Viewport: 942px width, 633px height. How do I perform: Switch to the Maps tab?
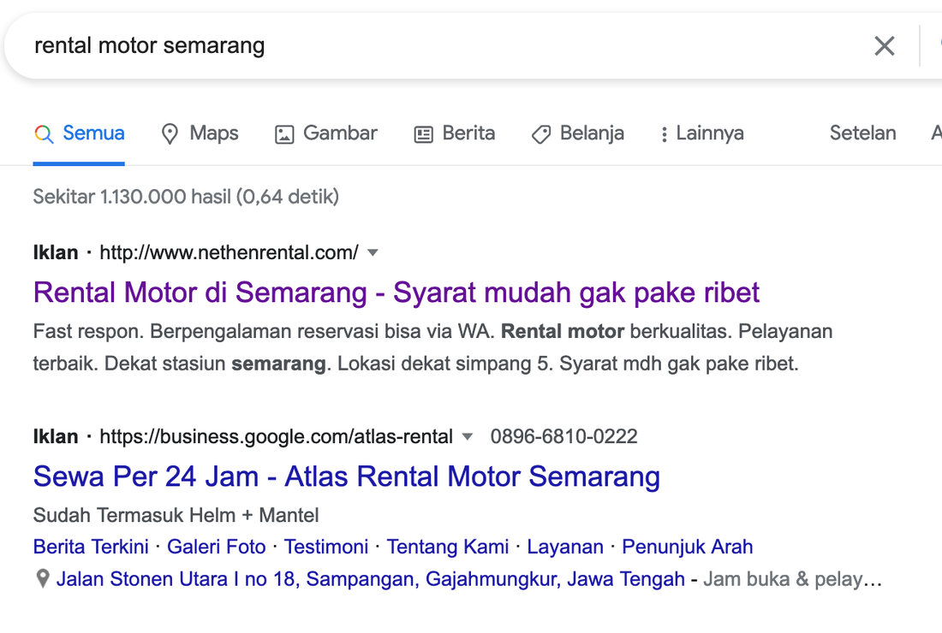pyautogui.click(x=213, y=133)
